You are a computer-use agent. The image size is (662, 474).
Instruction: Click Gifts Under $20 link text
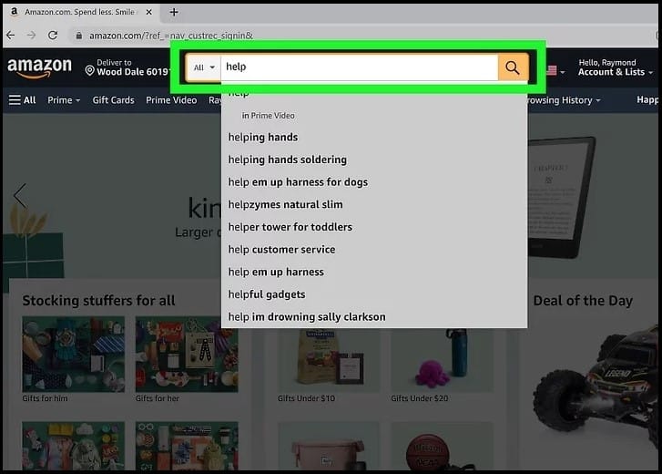tap(419, 398)
